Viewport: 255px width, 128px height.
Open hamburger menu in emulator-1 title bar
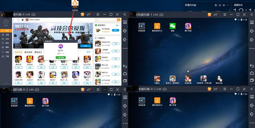click(225, 15)
